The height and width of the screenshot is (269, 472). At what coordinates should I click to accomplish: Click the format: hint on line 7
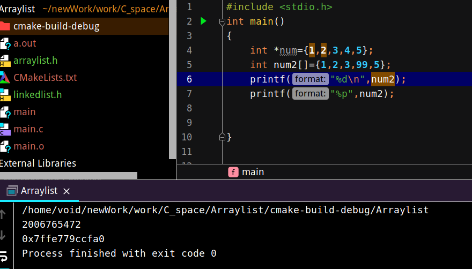(311, 94)
